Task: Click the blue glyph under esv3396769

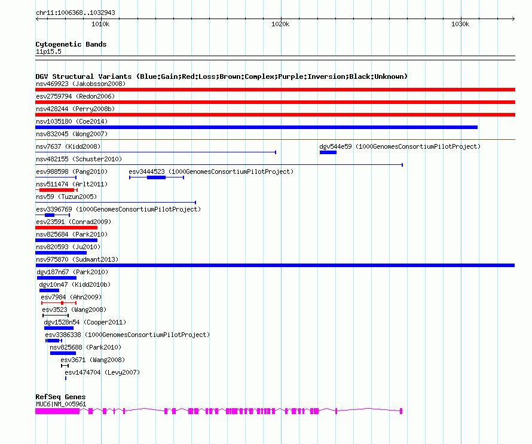Action: click(53, 215)
